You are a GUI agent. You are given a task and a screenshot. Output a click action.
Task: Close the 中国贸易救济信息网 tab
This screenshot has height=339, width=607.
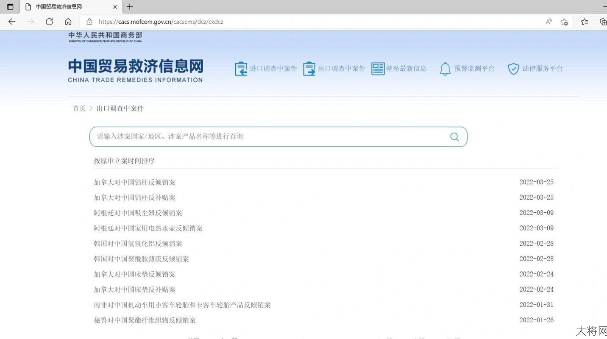[115, 7]
